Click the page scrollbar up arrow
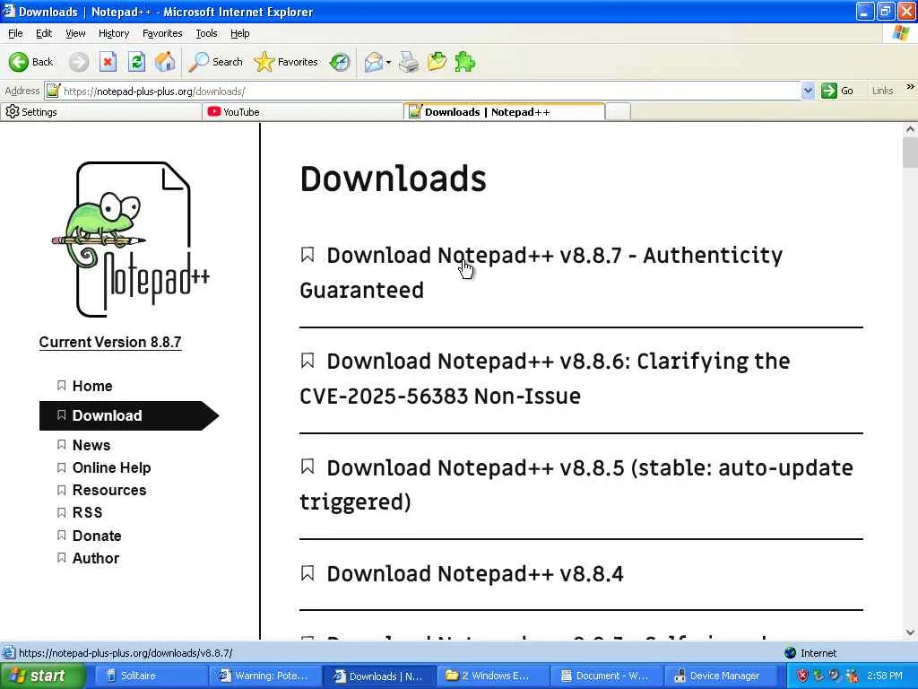Image resolution: width=918 pixels, height=689 pixels. click(911, 130)
